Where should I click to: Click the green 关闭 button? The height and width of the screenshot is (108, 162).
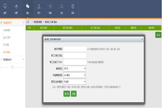point(74,94)
